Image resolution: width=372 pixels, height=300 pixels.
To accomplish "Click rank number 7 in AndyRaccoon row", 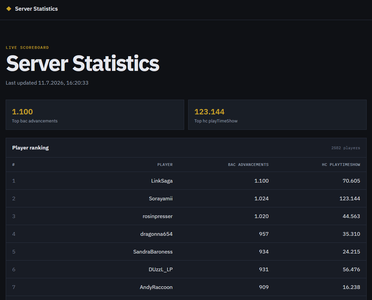I will tap(14, 287).
